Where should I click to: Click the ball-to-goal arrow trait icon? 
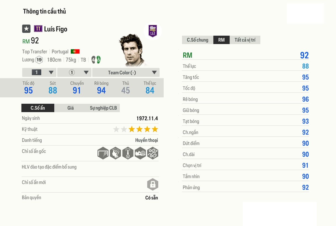(x=128, y=153)
